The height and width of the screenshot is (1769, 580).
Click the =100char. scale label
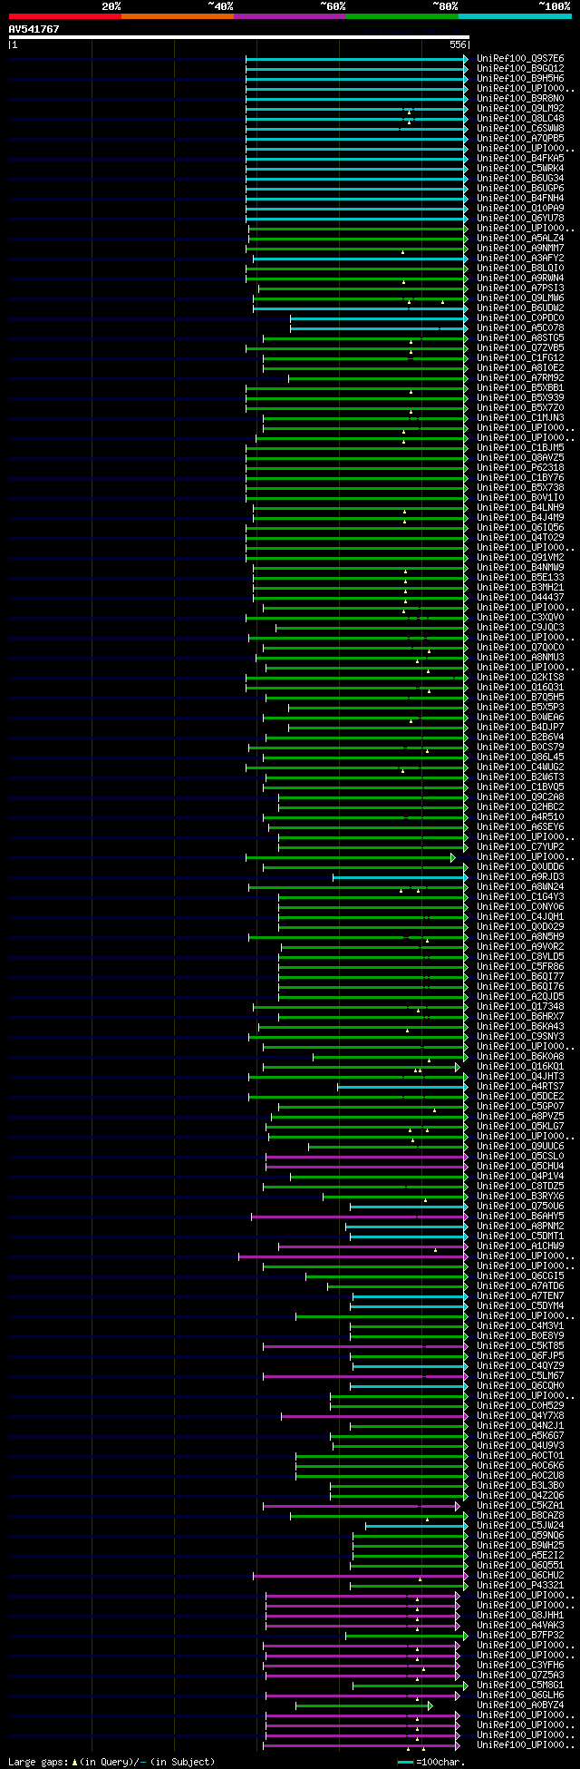(x=440, y=1762)
